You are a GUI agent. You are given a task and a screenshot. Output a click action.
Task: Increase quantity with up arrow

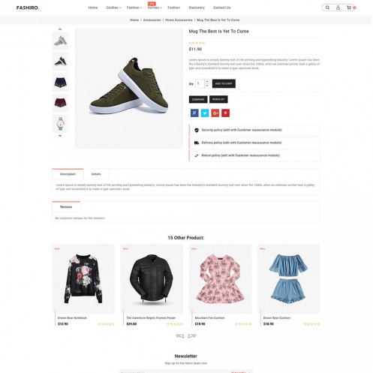point(207,82)
